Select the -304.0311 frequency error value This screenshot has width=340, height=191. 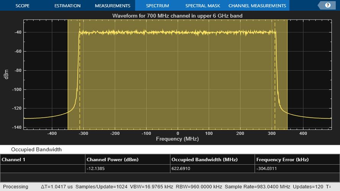(x=267, y=168)
